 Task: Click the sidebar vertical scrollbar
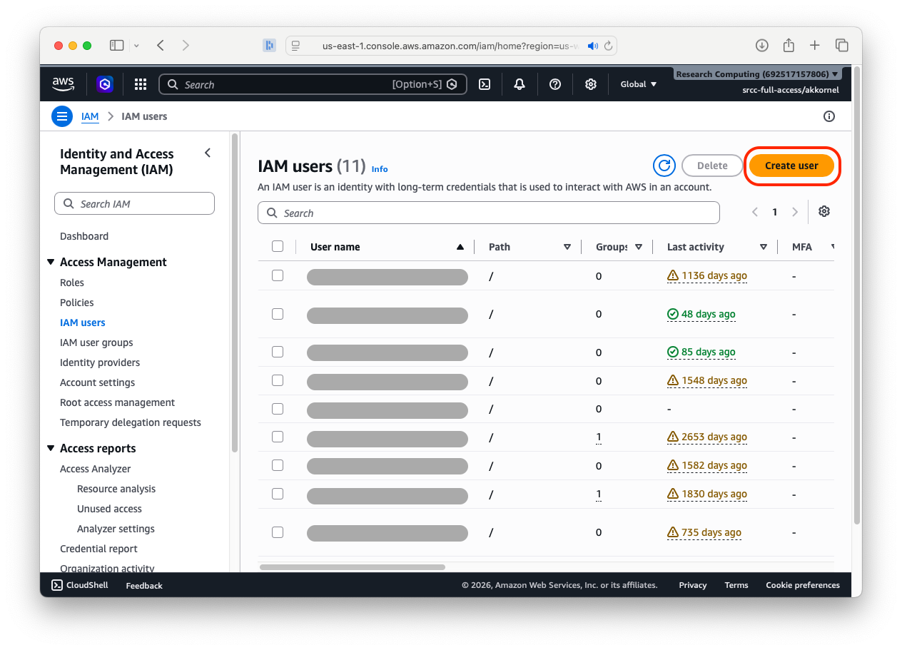(235, 293)
